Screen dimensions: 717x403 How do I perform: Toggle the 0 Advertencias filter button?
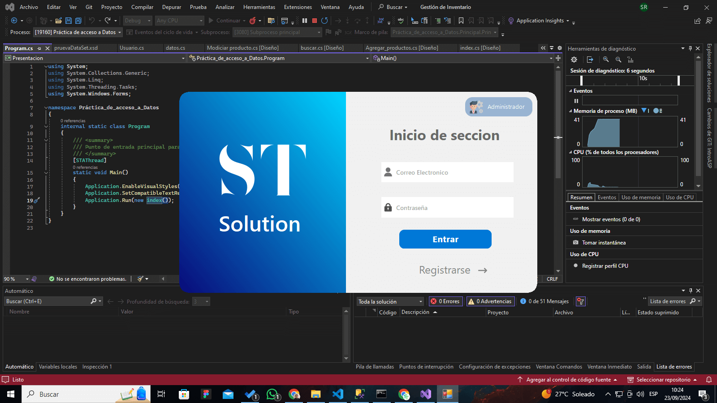point(490,301)
